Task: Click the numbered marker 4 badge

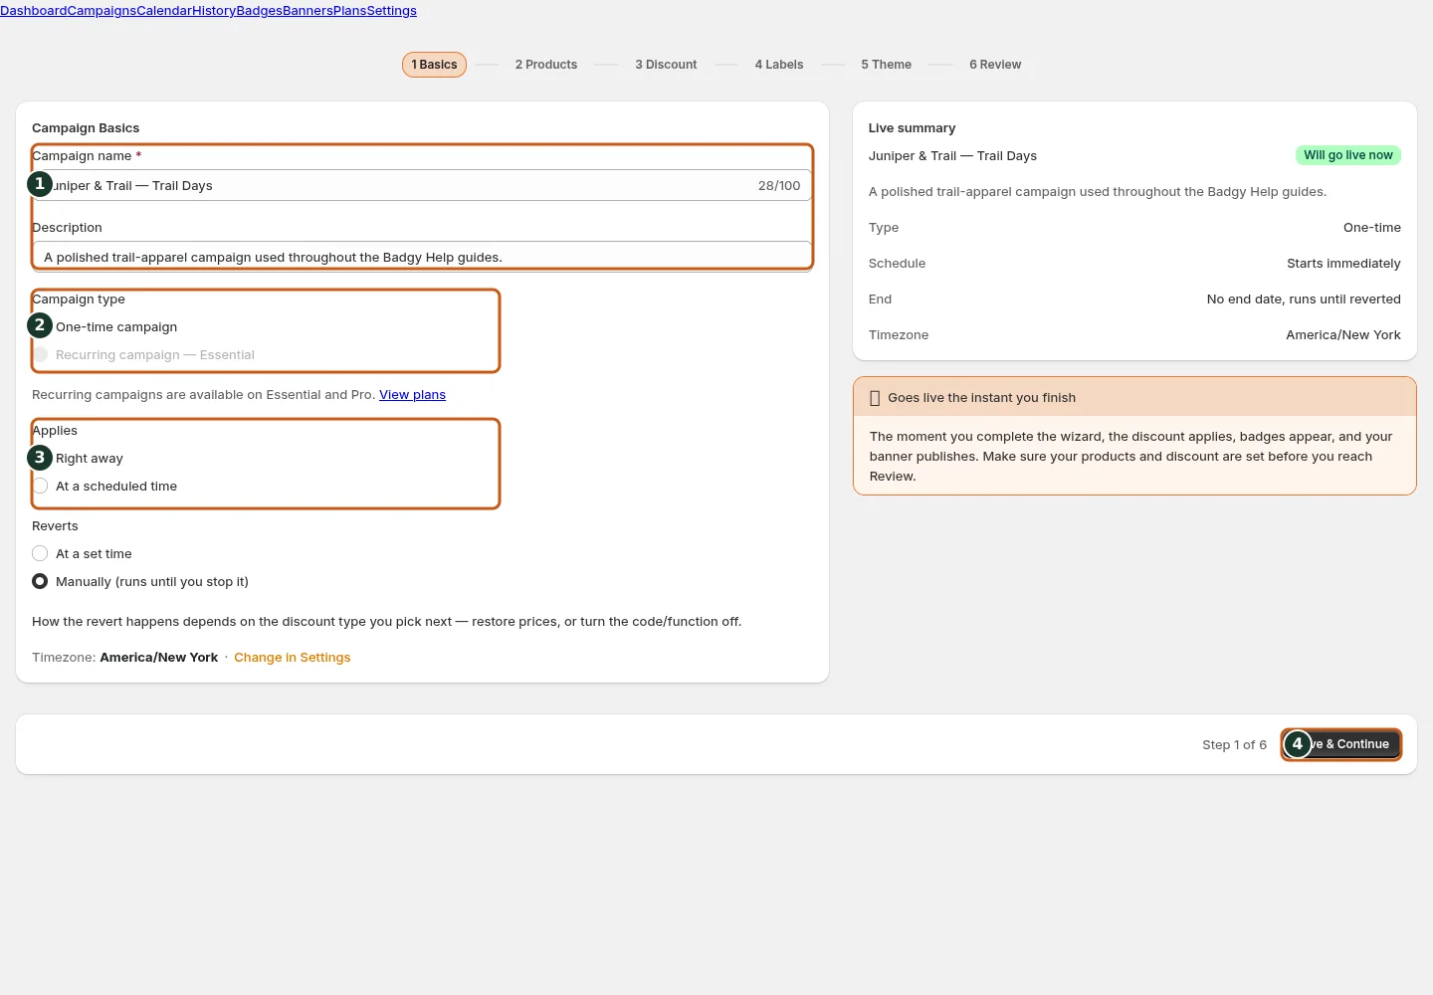Action: pyautogui.click(x=1298, y=744)
